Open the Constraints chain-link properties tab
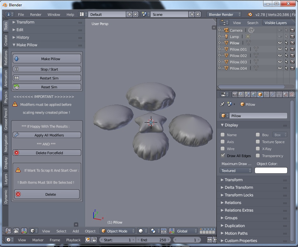The height and width of the screenshot is (247, 298). 266,94
